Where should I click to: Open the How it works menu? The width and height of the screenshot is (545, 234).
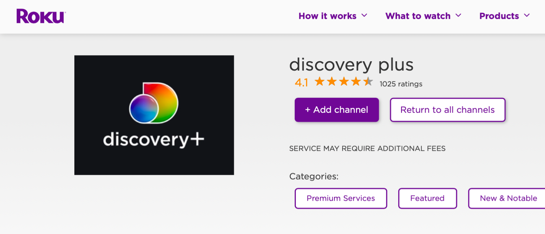(x=327, y=16)
